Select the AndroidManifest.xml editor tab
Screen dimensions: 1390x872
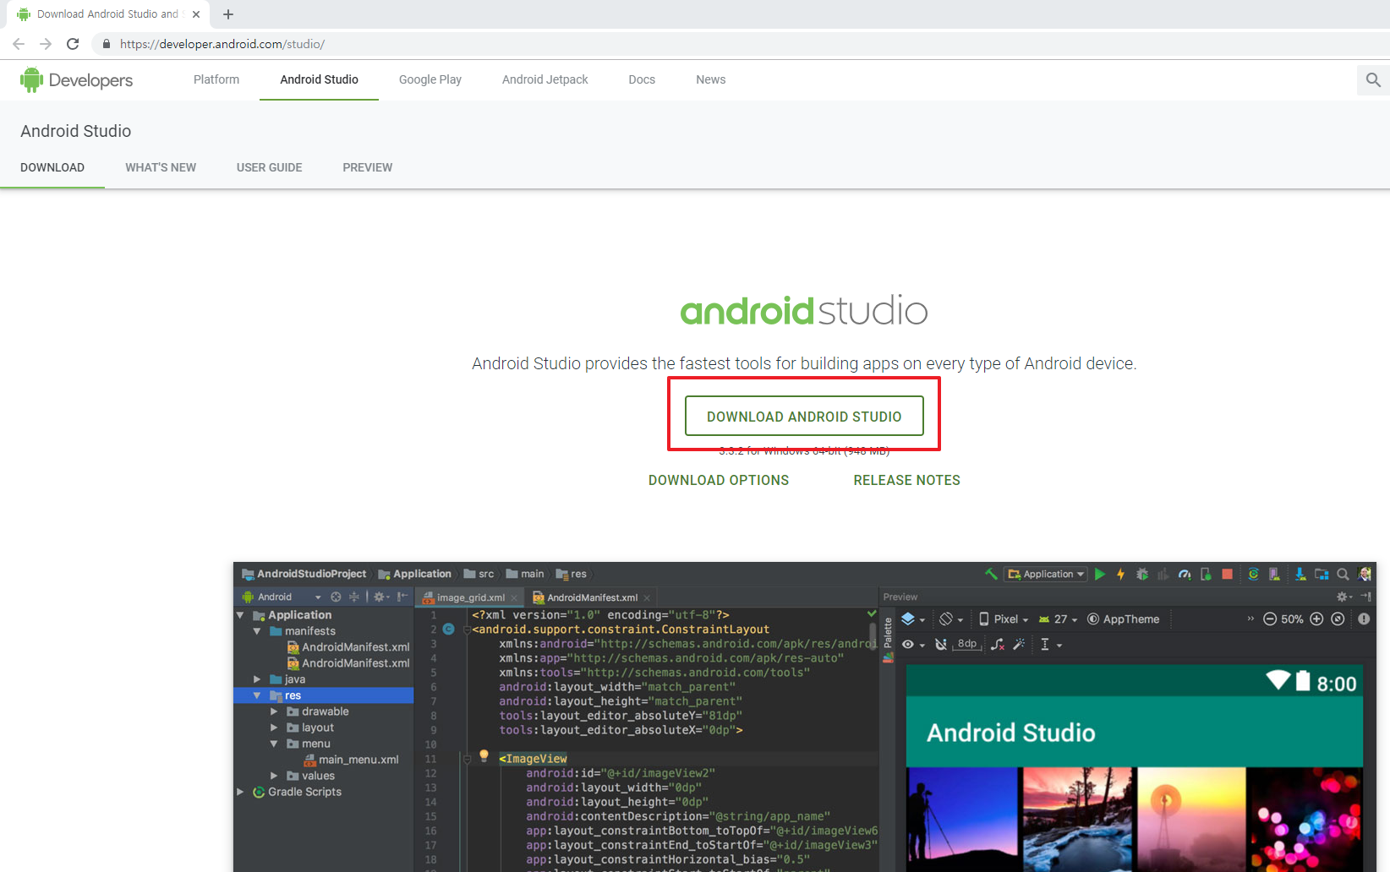point(592,597)
